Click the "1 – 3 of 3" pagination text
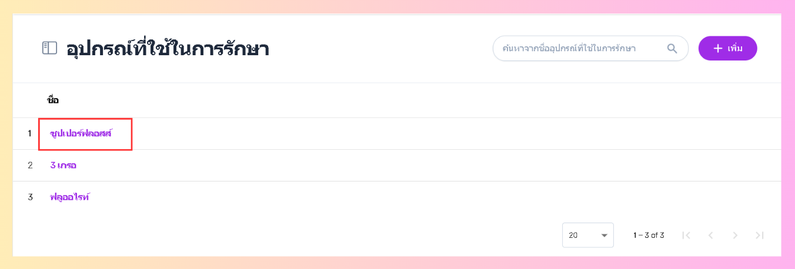Viewport: 795px width, 269px height. [649, 236]
